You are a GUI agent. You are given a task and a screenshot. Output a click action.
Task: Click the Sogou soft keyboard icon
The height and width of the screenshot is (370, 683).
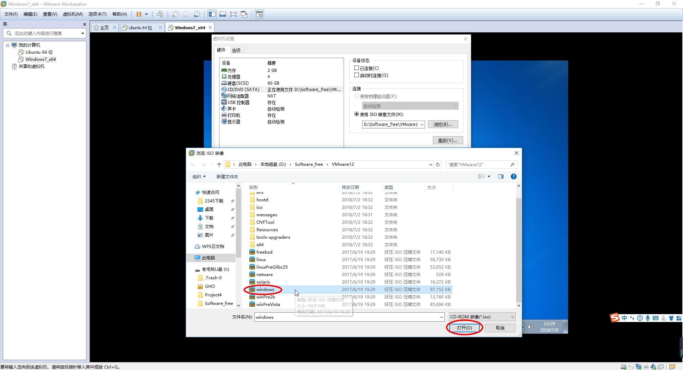[656, 318]
